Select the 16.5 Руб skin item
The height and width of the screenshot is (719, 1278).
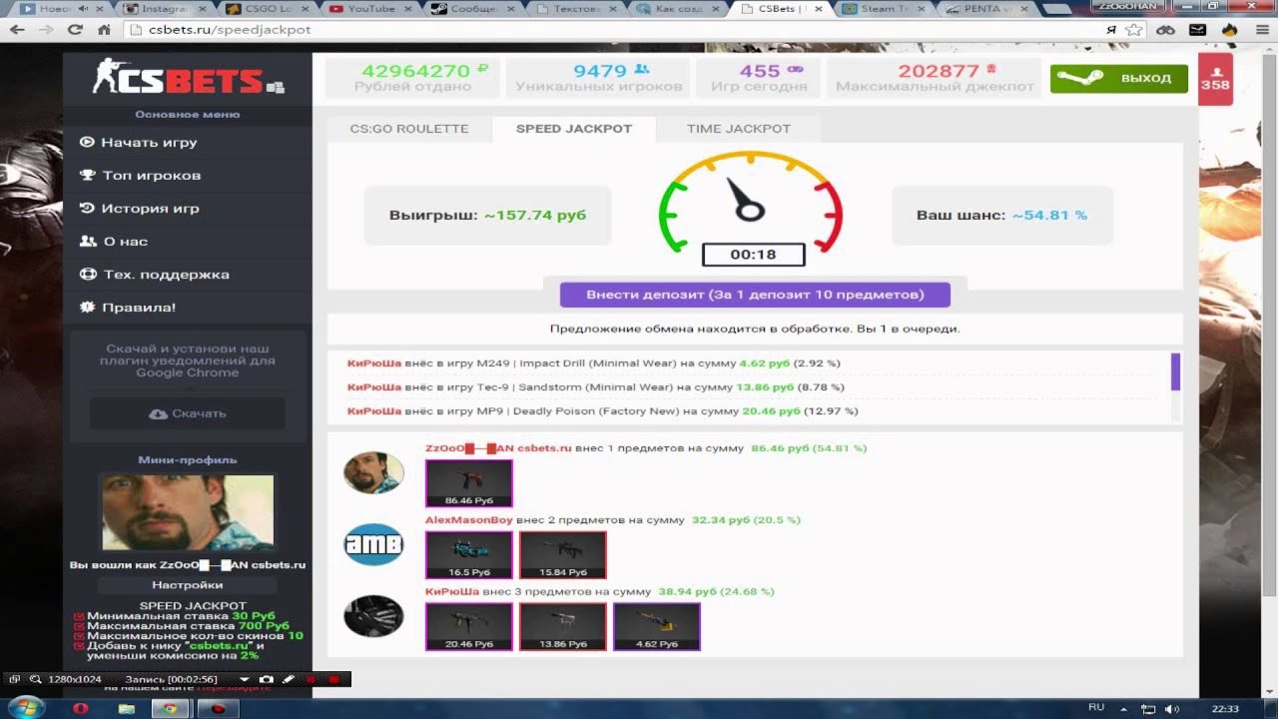469,555
